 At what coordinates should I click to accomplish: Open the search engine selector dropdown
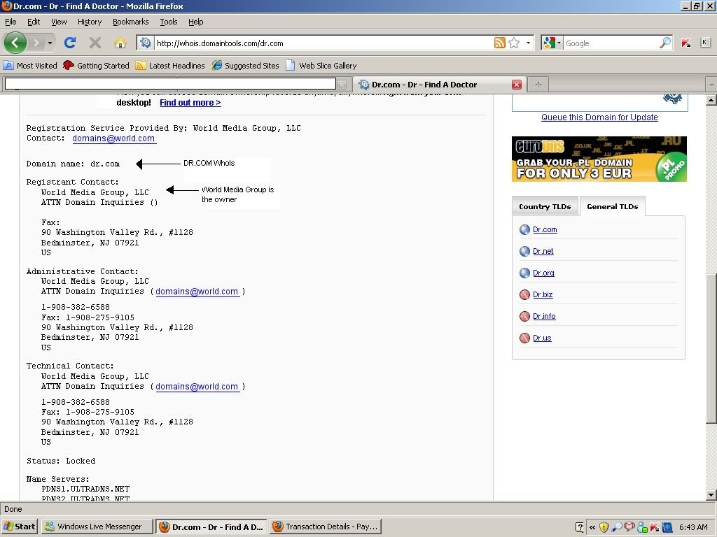[x=559, y=43]
